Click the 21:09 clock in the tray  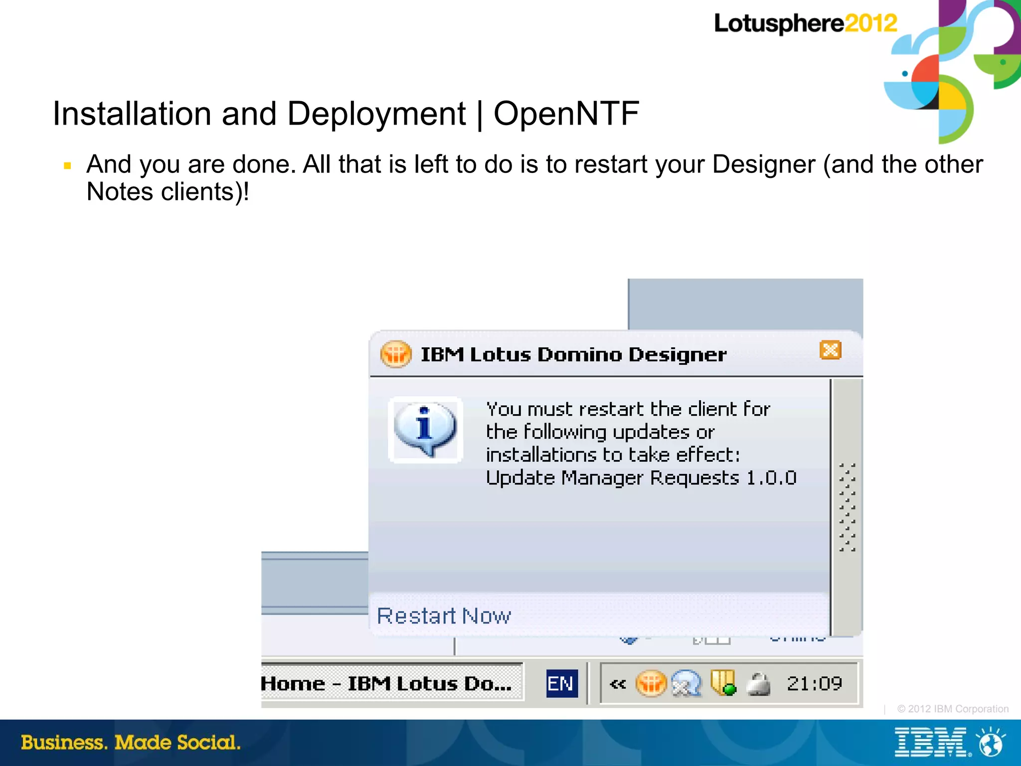815,683
